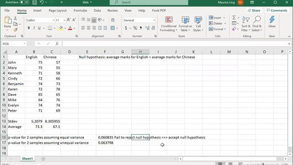Toggle Italic formatting
Image resolution: width=293 pixels, height=165 pixels.
click(x=34, y=28)
